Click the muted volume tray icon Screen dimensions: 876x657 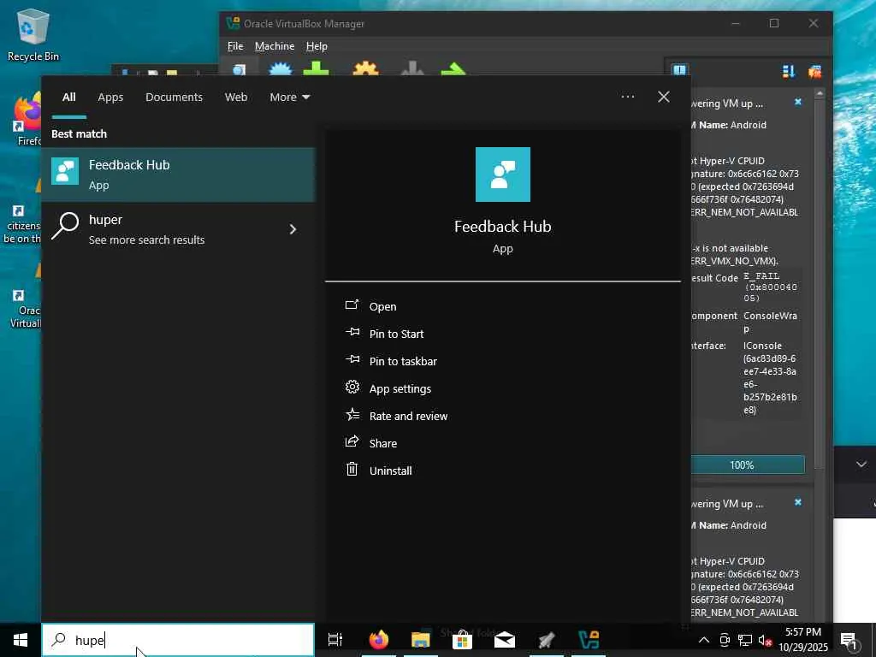point(765,640)
